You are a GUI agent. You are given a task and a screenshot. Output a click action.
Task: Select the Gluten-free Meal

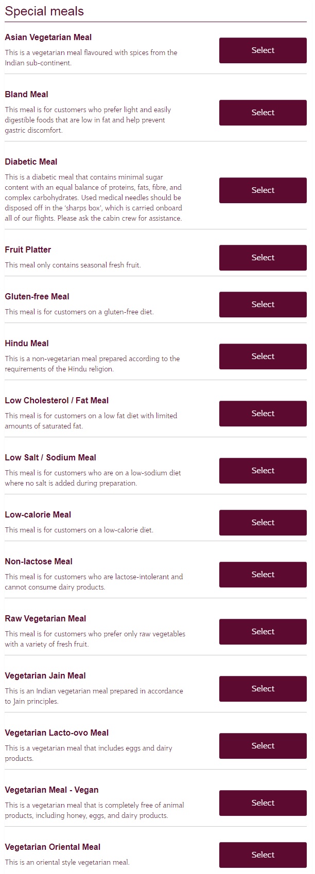(x=262, y=305)
